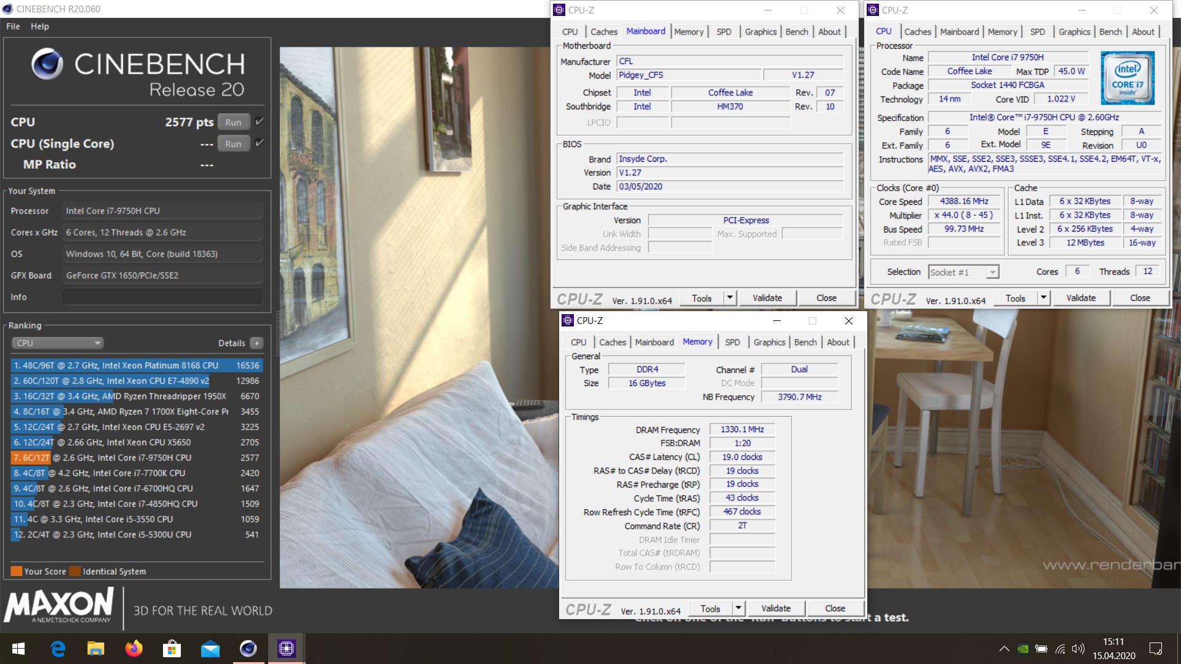The image size is (1181, 664).
Task: Switch to Caches tab in Mainboard window
Action: pyautogui.click(x=603, y=31)
